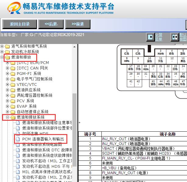Click the VTEC/VTC folder icon
The image size is (187, 182).
tap(13, 85)
